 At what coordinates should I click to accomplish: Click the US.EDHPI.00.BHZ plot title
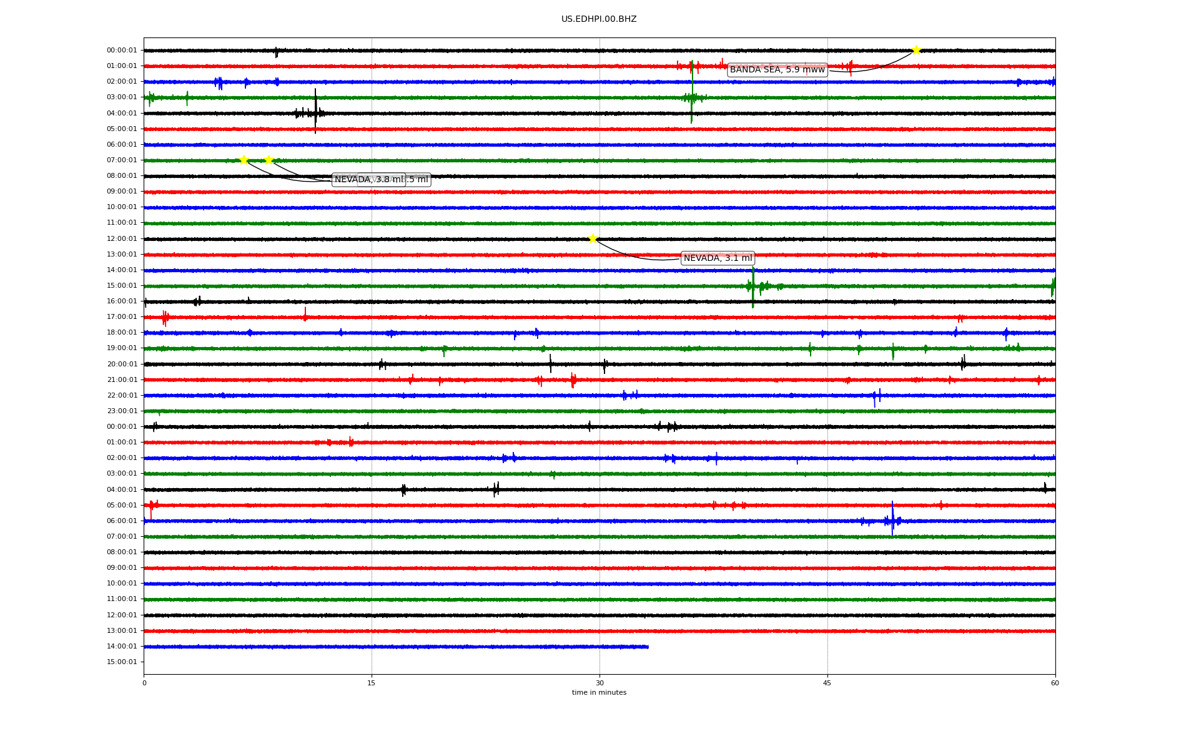coord(599,19)
